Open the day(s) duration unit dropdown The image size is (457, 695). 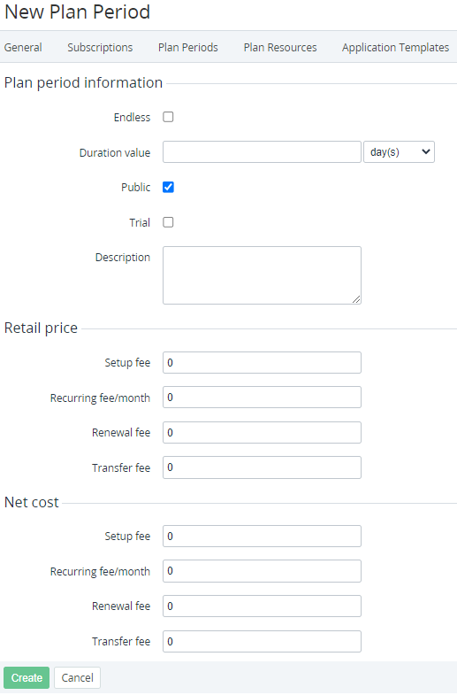click(x=399, y=152)
